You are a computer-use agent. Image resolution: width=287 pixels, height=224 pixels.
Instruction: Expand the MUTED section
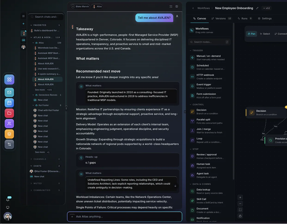click(31, 183)
